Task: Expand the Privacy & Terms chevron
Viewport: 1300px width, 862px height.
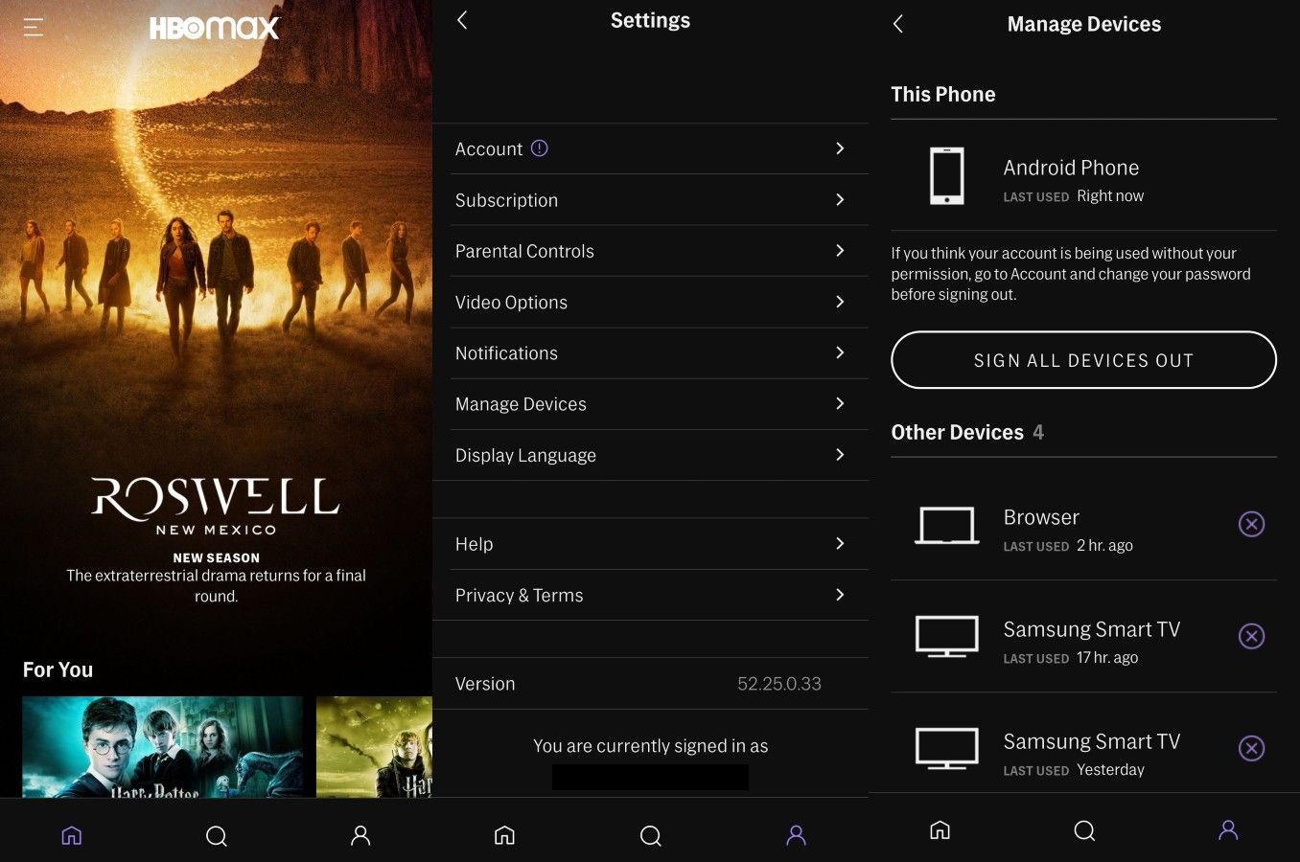Action: coord(840,595)
